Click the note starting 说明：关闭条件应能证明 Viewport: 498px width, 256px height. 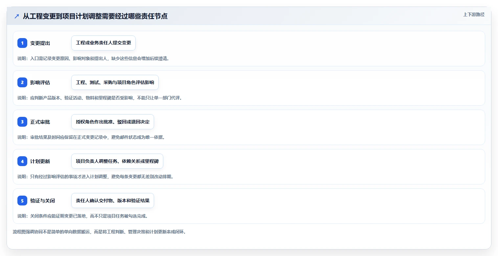coord(83,216)
